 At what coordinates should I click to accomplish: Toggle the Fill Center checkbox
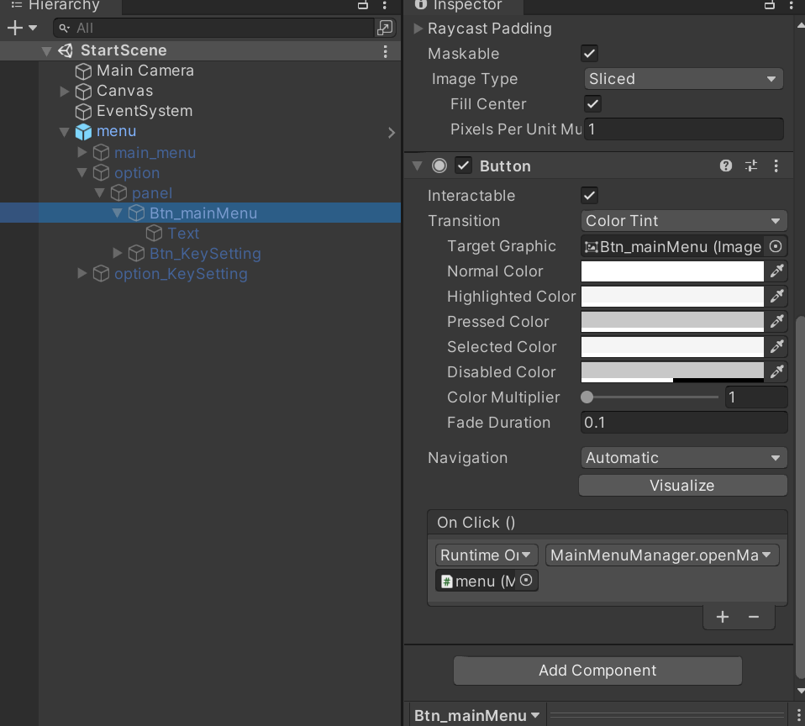point(592,103)
